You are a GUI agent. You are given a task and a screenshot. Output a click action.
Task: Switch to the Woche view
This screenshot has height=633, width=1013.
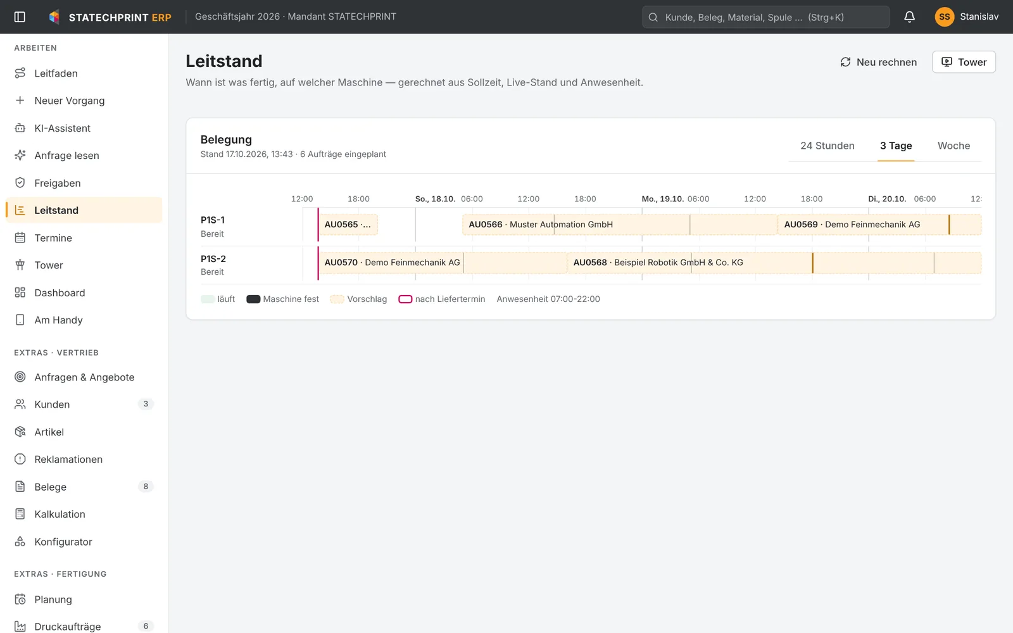click(x=953, y=146)
